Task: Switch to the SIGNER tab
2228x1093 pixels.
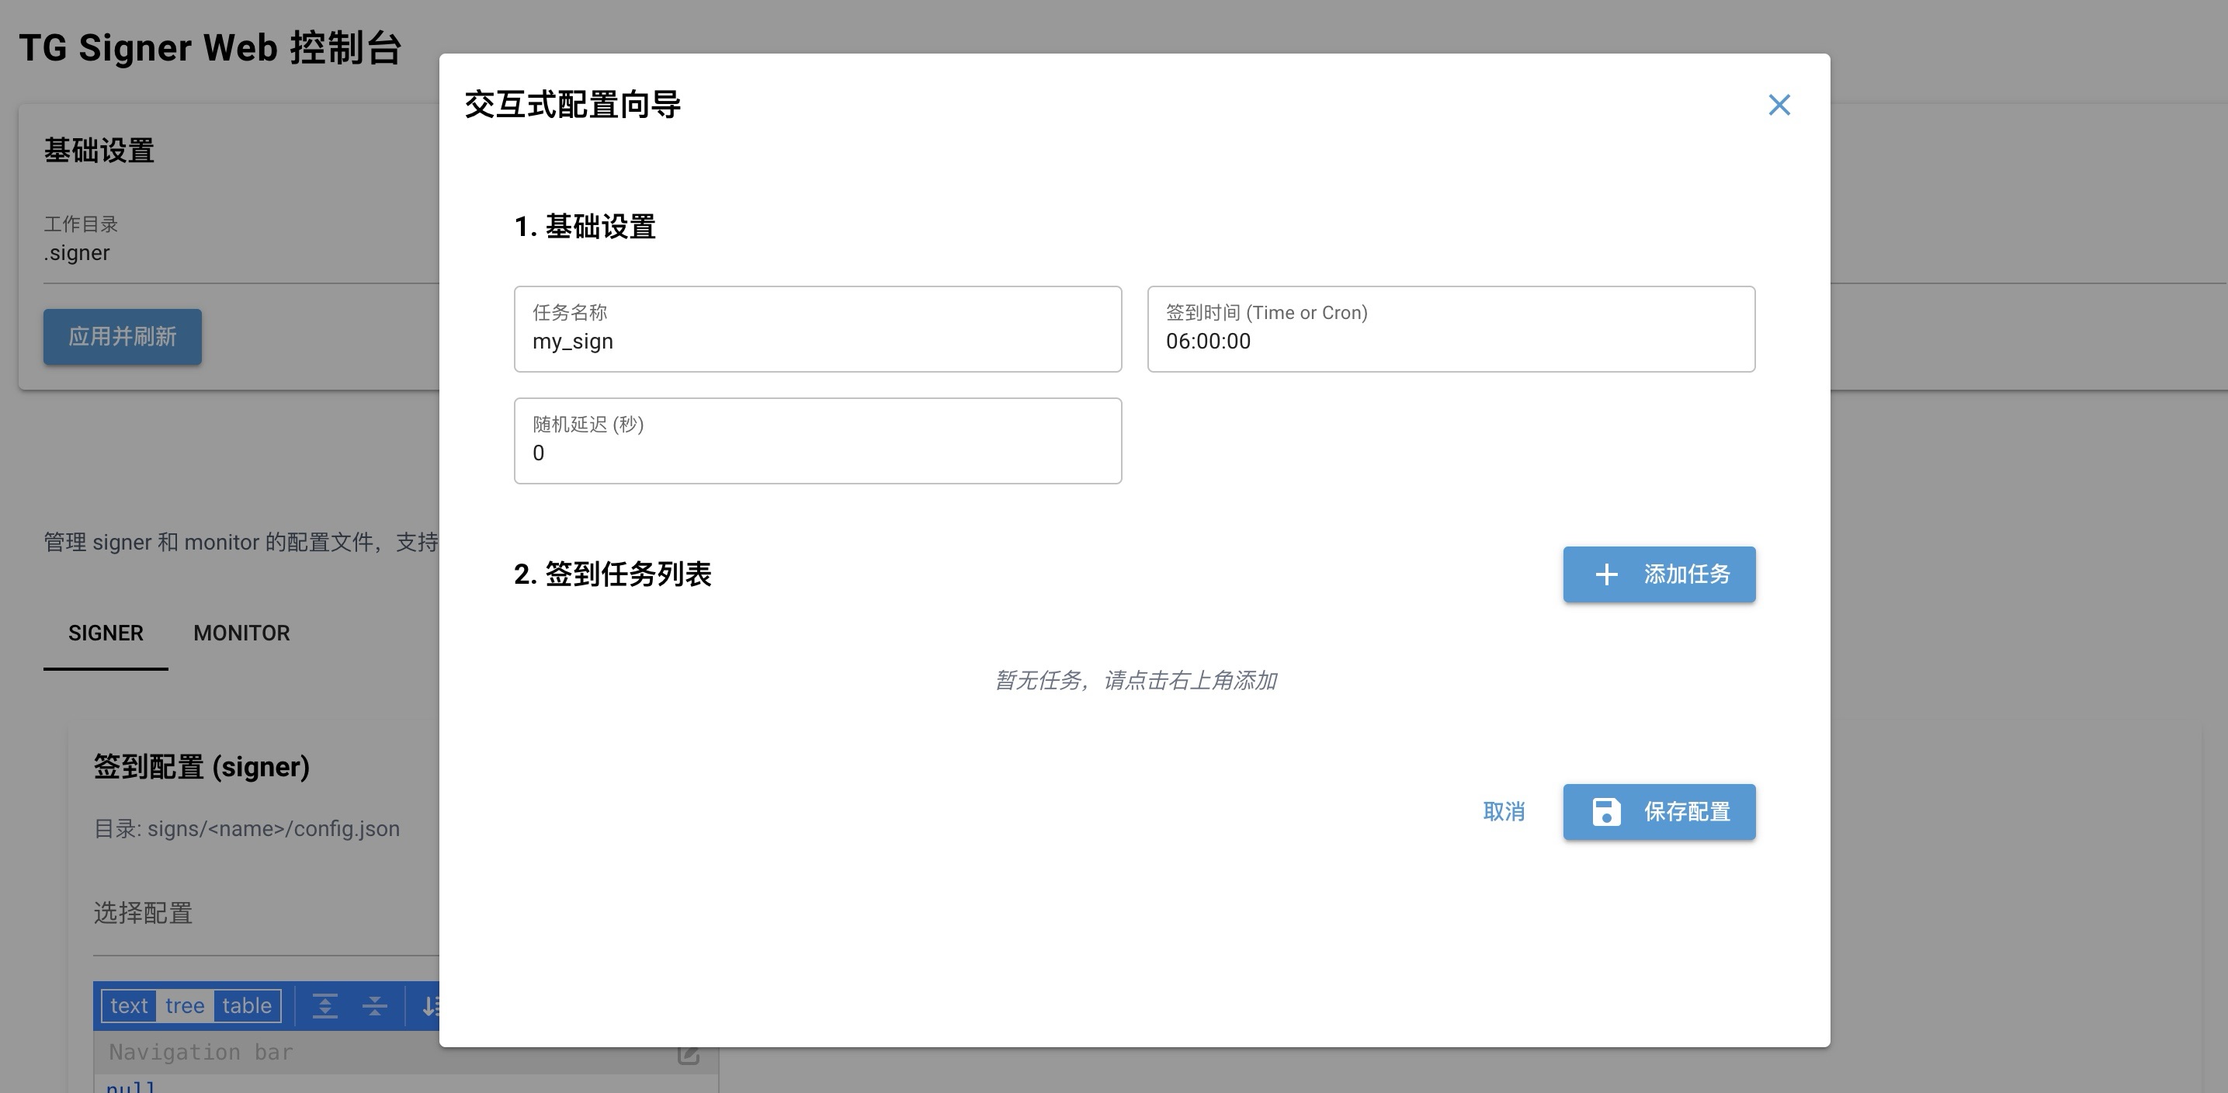Action: coord(106,633)
